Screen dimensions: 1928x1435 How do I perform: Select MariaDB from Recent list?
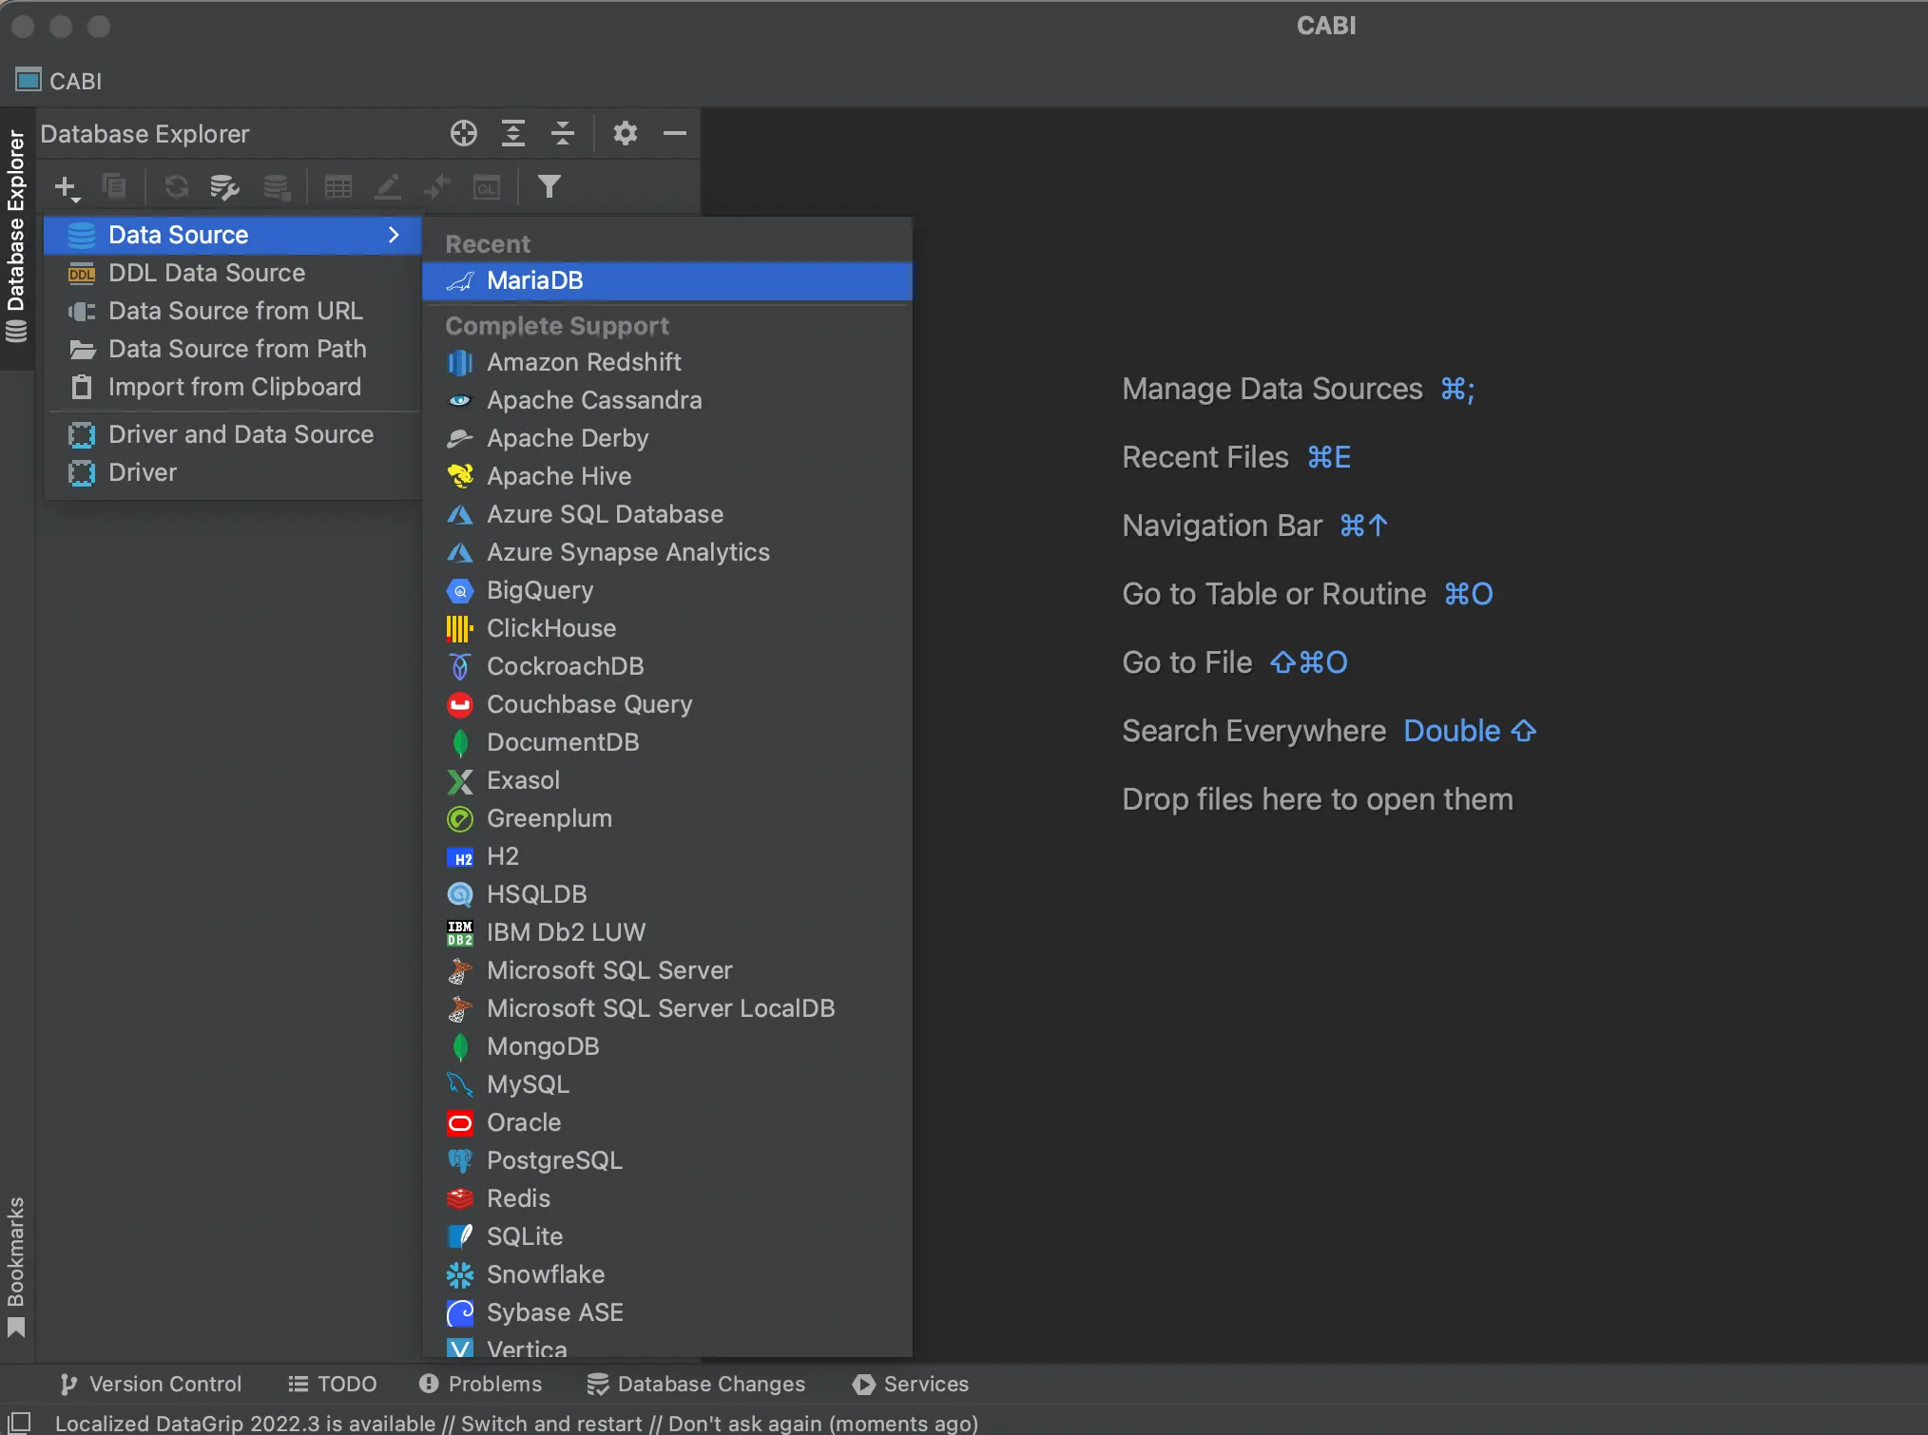click(535, 280)
